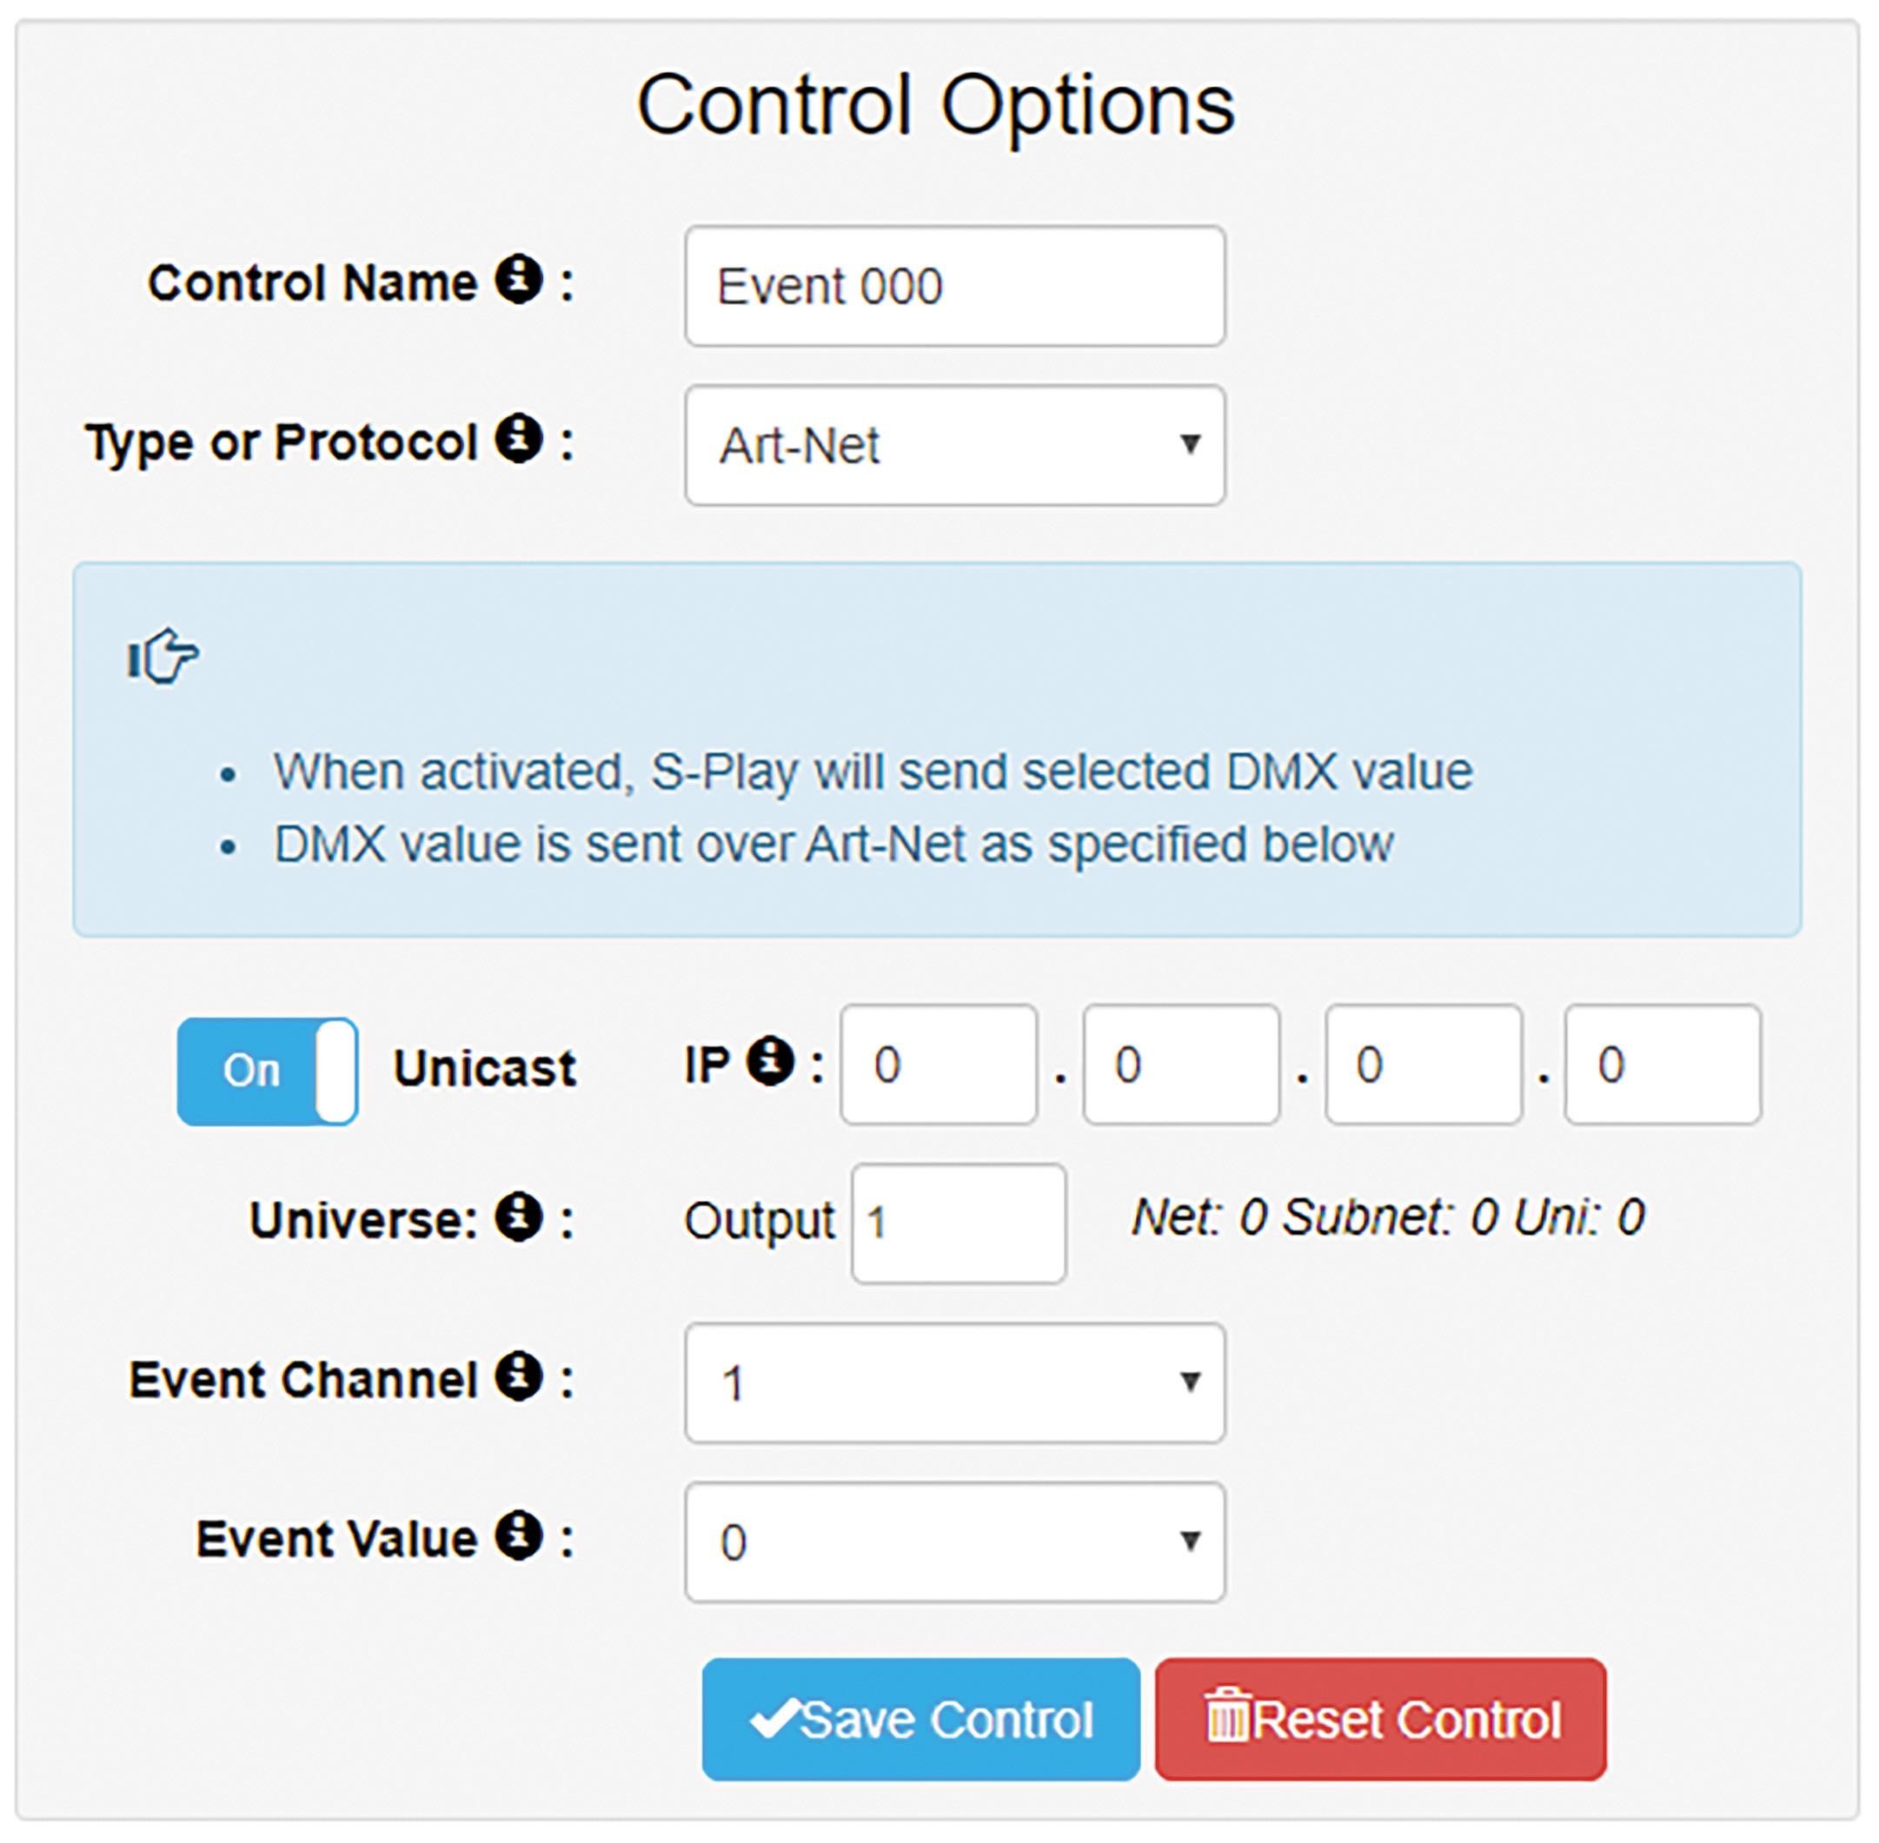Click the Event Value info icon
The height and width of the screenshot is (1843, 1879).
[x=519, y=1536]
